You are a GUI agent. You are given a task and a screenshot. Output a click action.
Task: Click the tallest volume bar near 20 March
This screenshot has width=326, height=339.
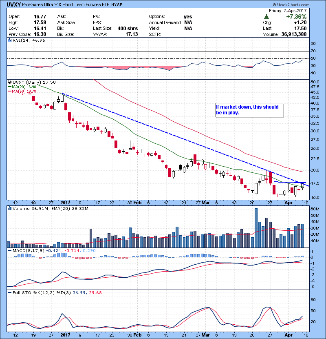(x=256, y=228)
